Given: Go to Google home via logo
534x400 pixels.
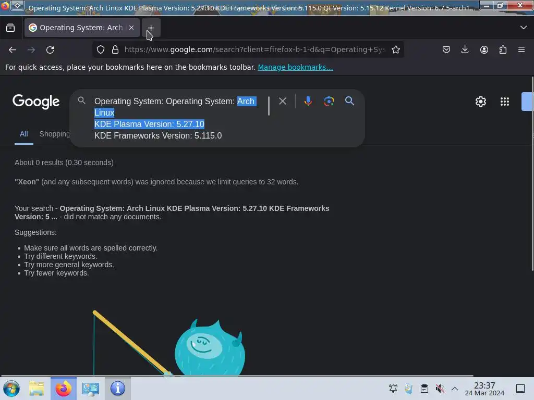Looking at the screenshot, I should pyautogui.click(x=36, y=102).
